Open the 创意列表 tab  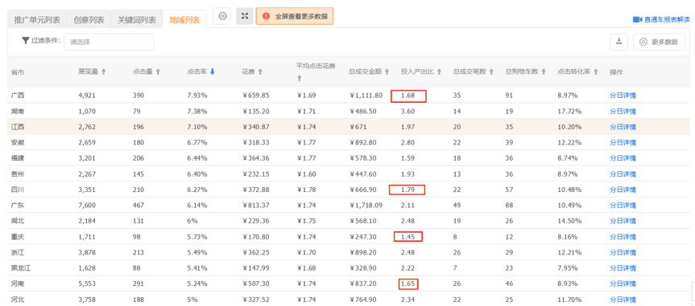(x=89, y=20)
